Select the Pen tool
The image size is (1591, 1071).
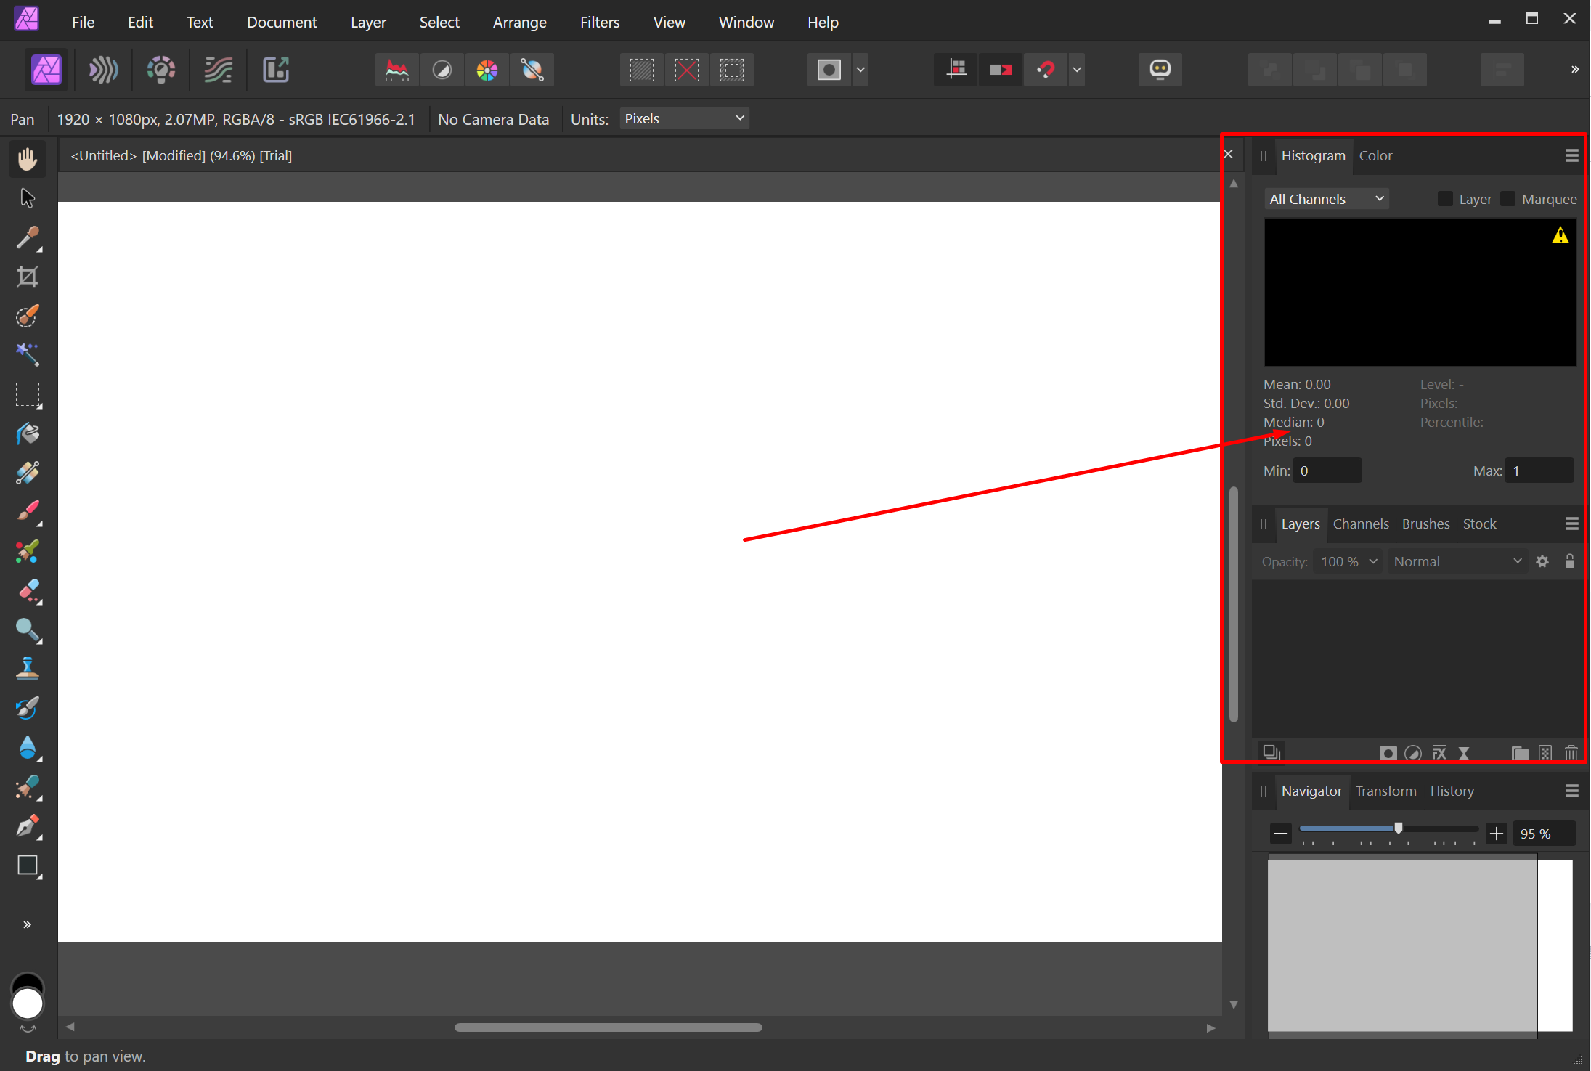28,826
